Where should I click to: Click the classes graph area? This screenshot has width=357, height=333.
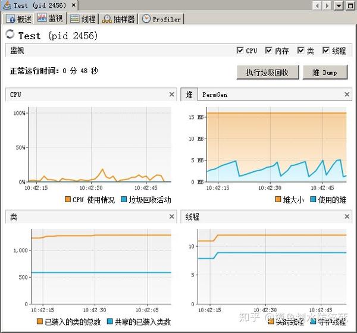(x=101, y=266)
